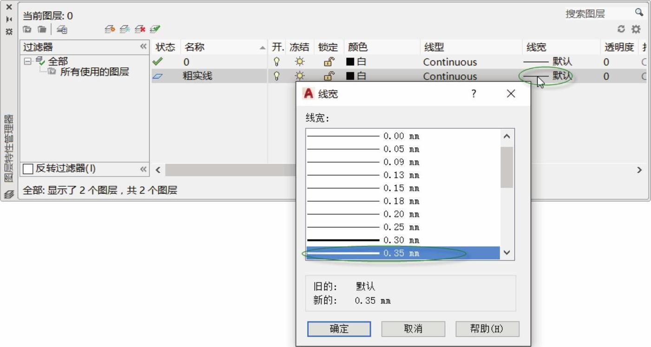Select 0.05 mm lineweight
The image size is (651, 347).
pyautogui.click(x=403, y=149)
